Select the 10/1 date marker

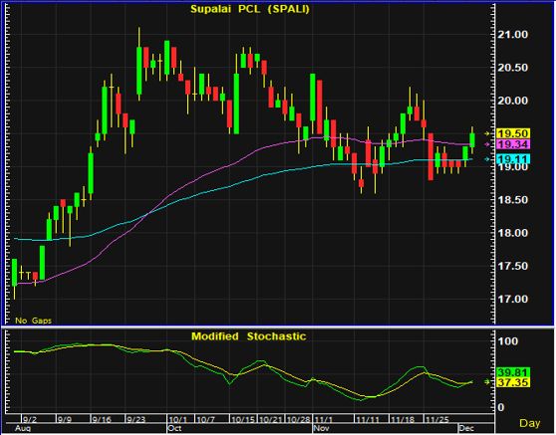[178, 420]
